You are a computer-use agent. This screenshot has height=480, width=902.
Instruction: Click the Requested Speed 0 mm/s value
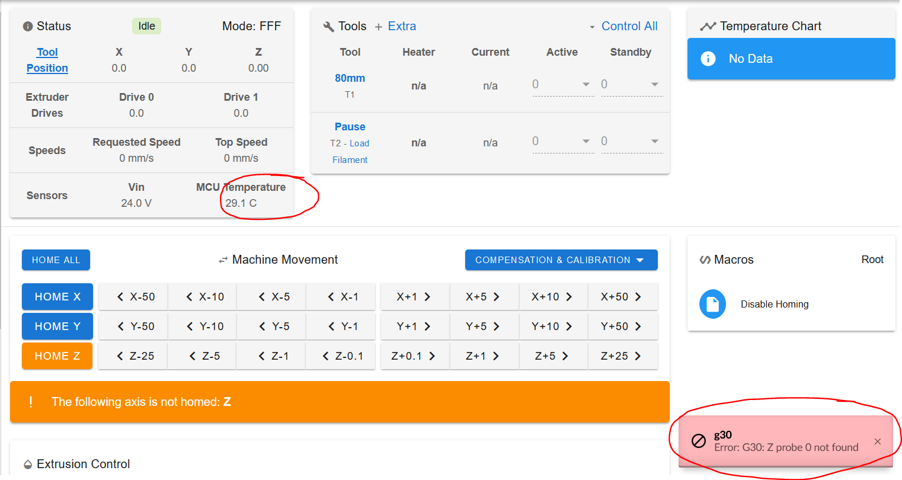click(x=136, y=158)
